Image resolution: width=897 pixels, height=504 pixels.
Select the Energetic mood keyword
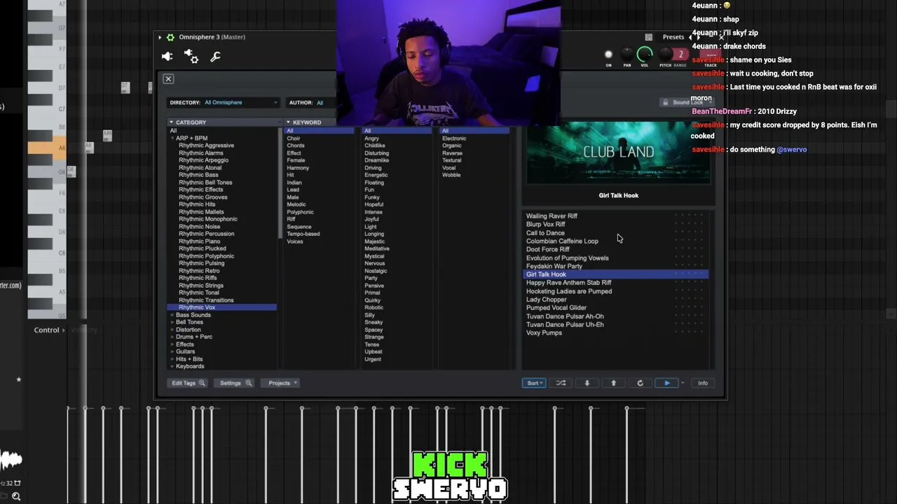click(x=376, y=175)
